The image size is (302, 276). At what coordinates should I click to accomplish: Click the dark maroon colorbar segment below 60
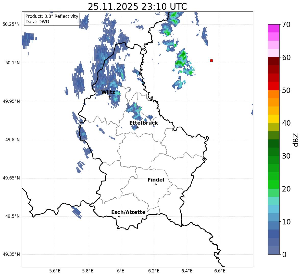273,61
